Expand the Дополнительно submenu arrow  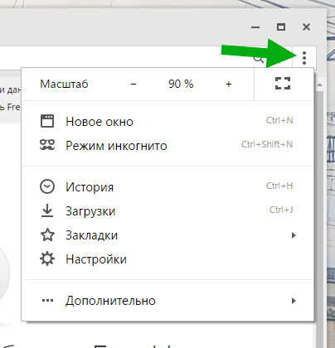294,301
